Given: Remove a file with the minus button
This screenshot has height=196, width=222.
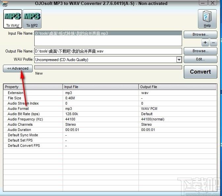Looking at the screenshot, I should tap(213, 43).
